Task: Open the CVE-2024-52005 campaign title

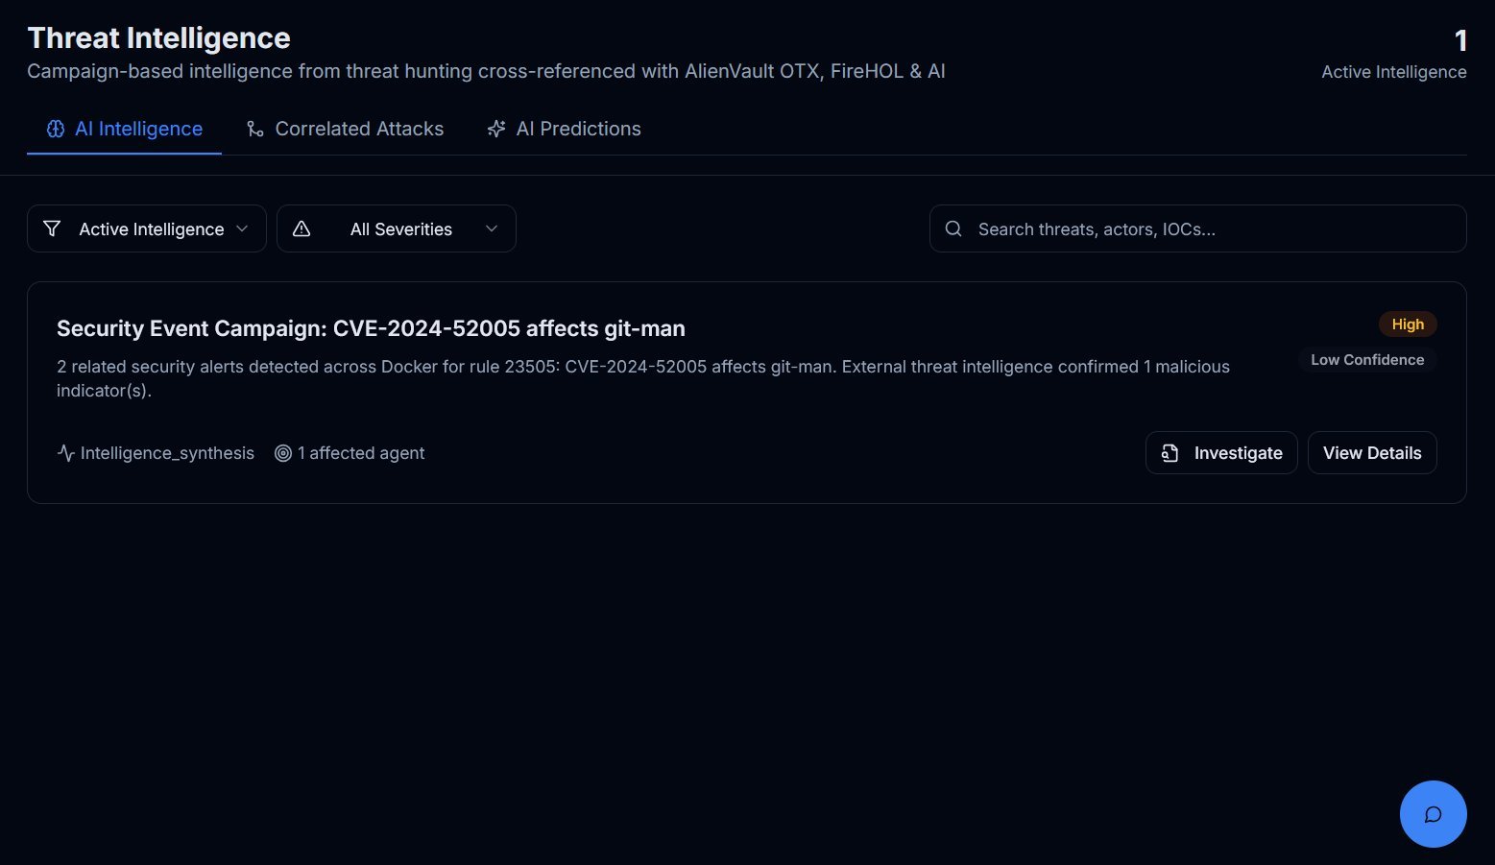Action: pos(371,328)
